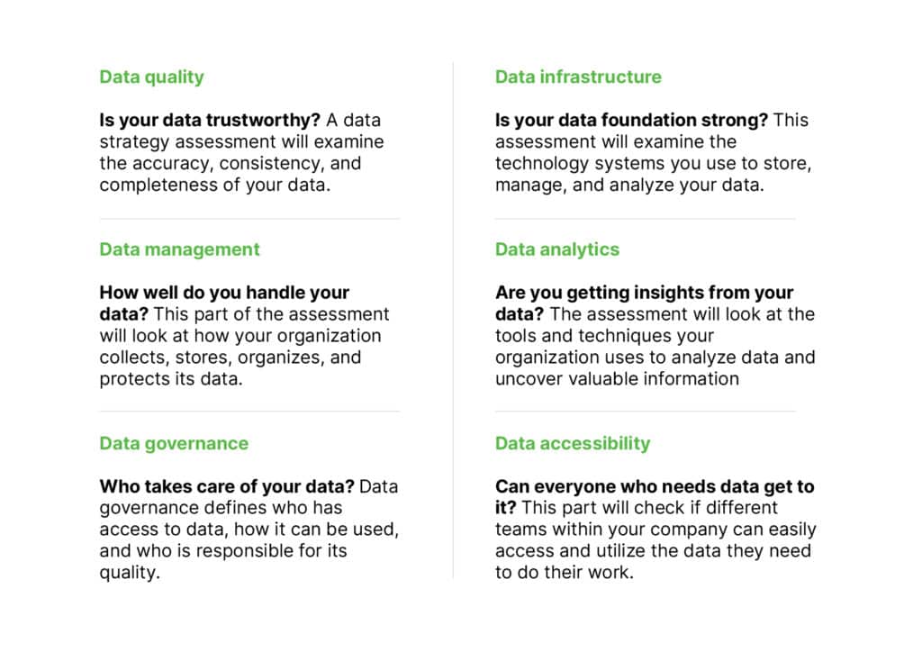Click 'How well do you handle your' text
Viewport: 922px width, 652px height.
[x=224, y=292]
